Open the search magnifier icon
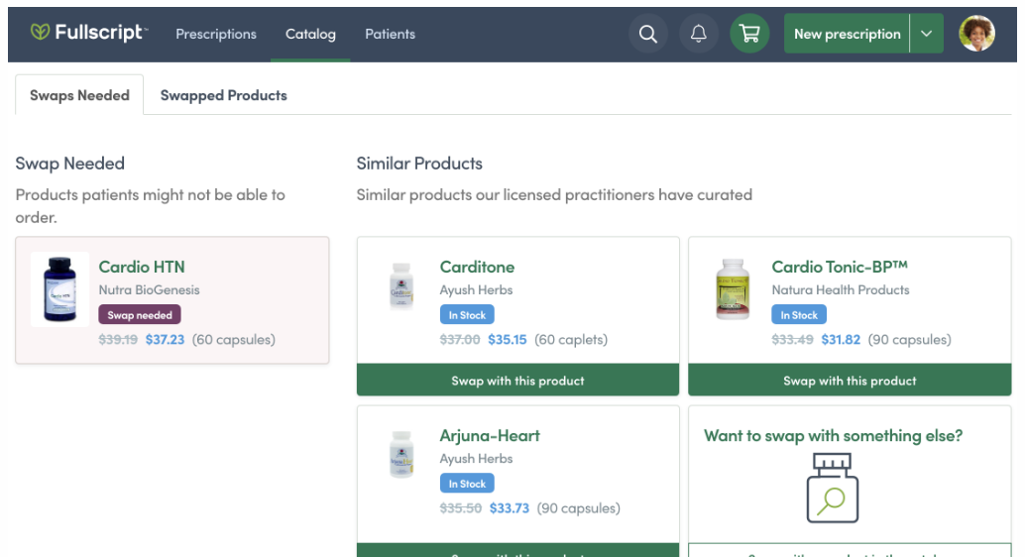The image size is (1025, 557). pos(648,34)
